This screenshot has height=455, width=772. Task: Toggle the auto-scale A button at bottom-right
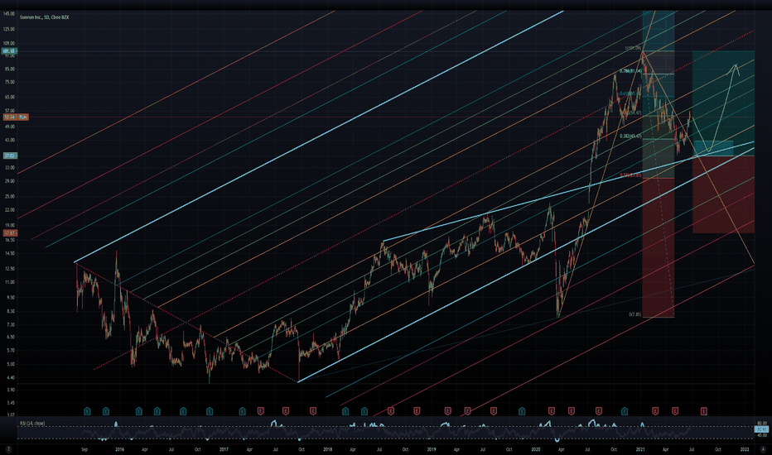point(762,449)
